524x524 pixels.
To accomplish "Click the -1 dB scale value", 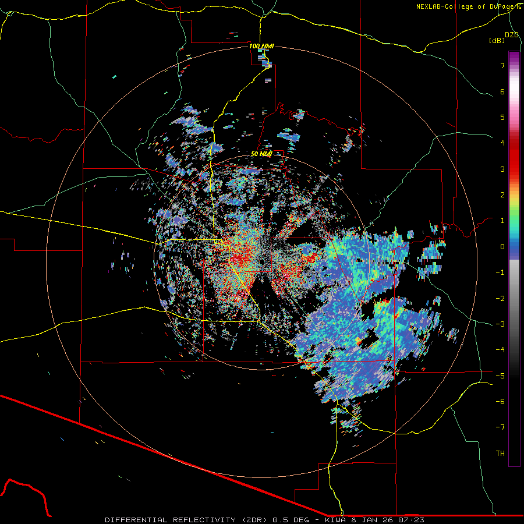I will tap(500, 272).
